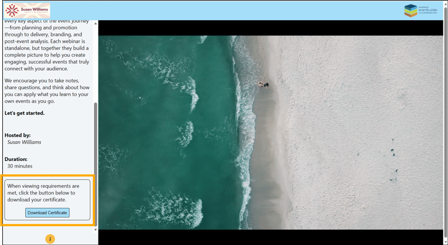Click the Download Certificate button

pyautogui.click(x=47, y=212)
